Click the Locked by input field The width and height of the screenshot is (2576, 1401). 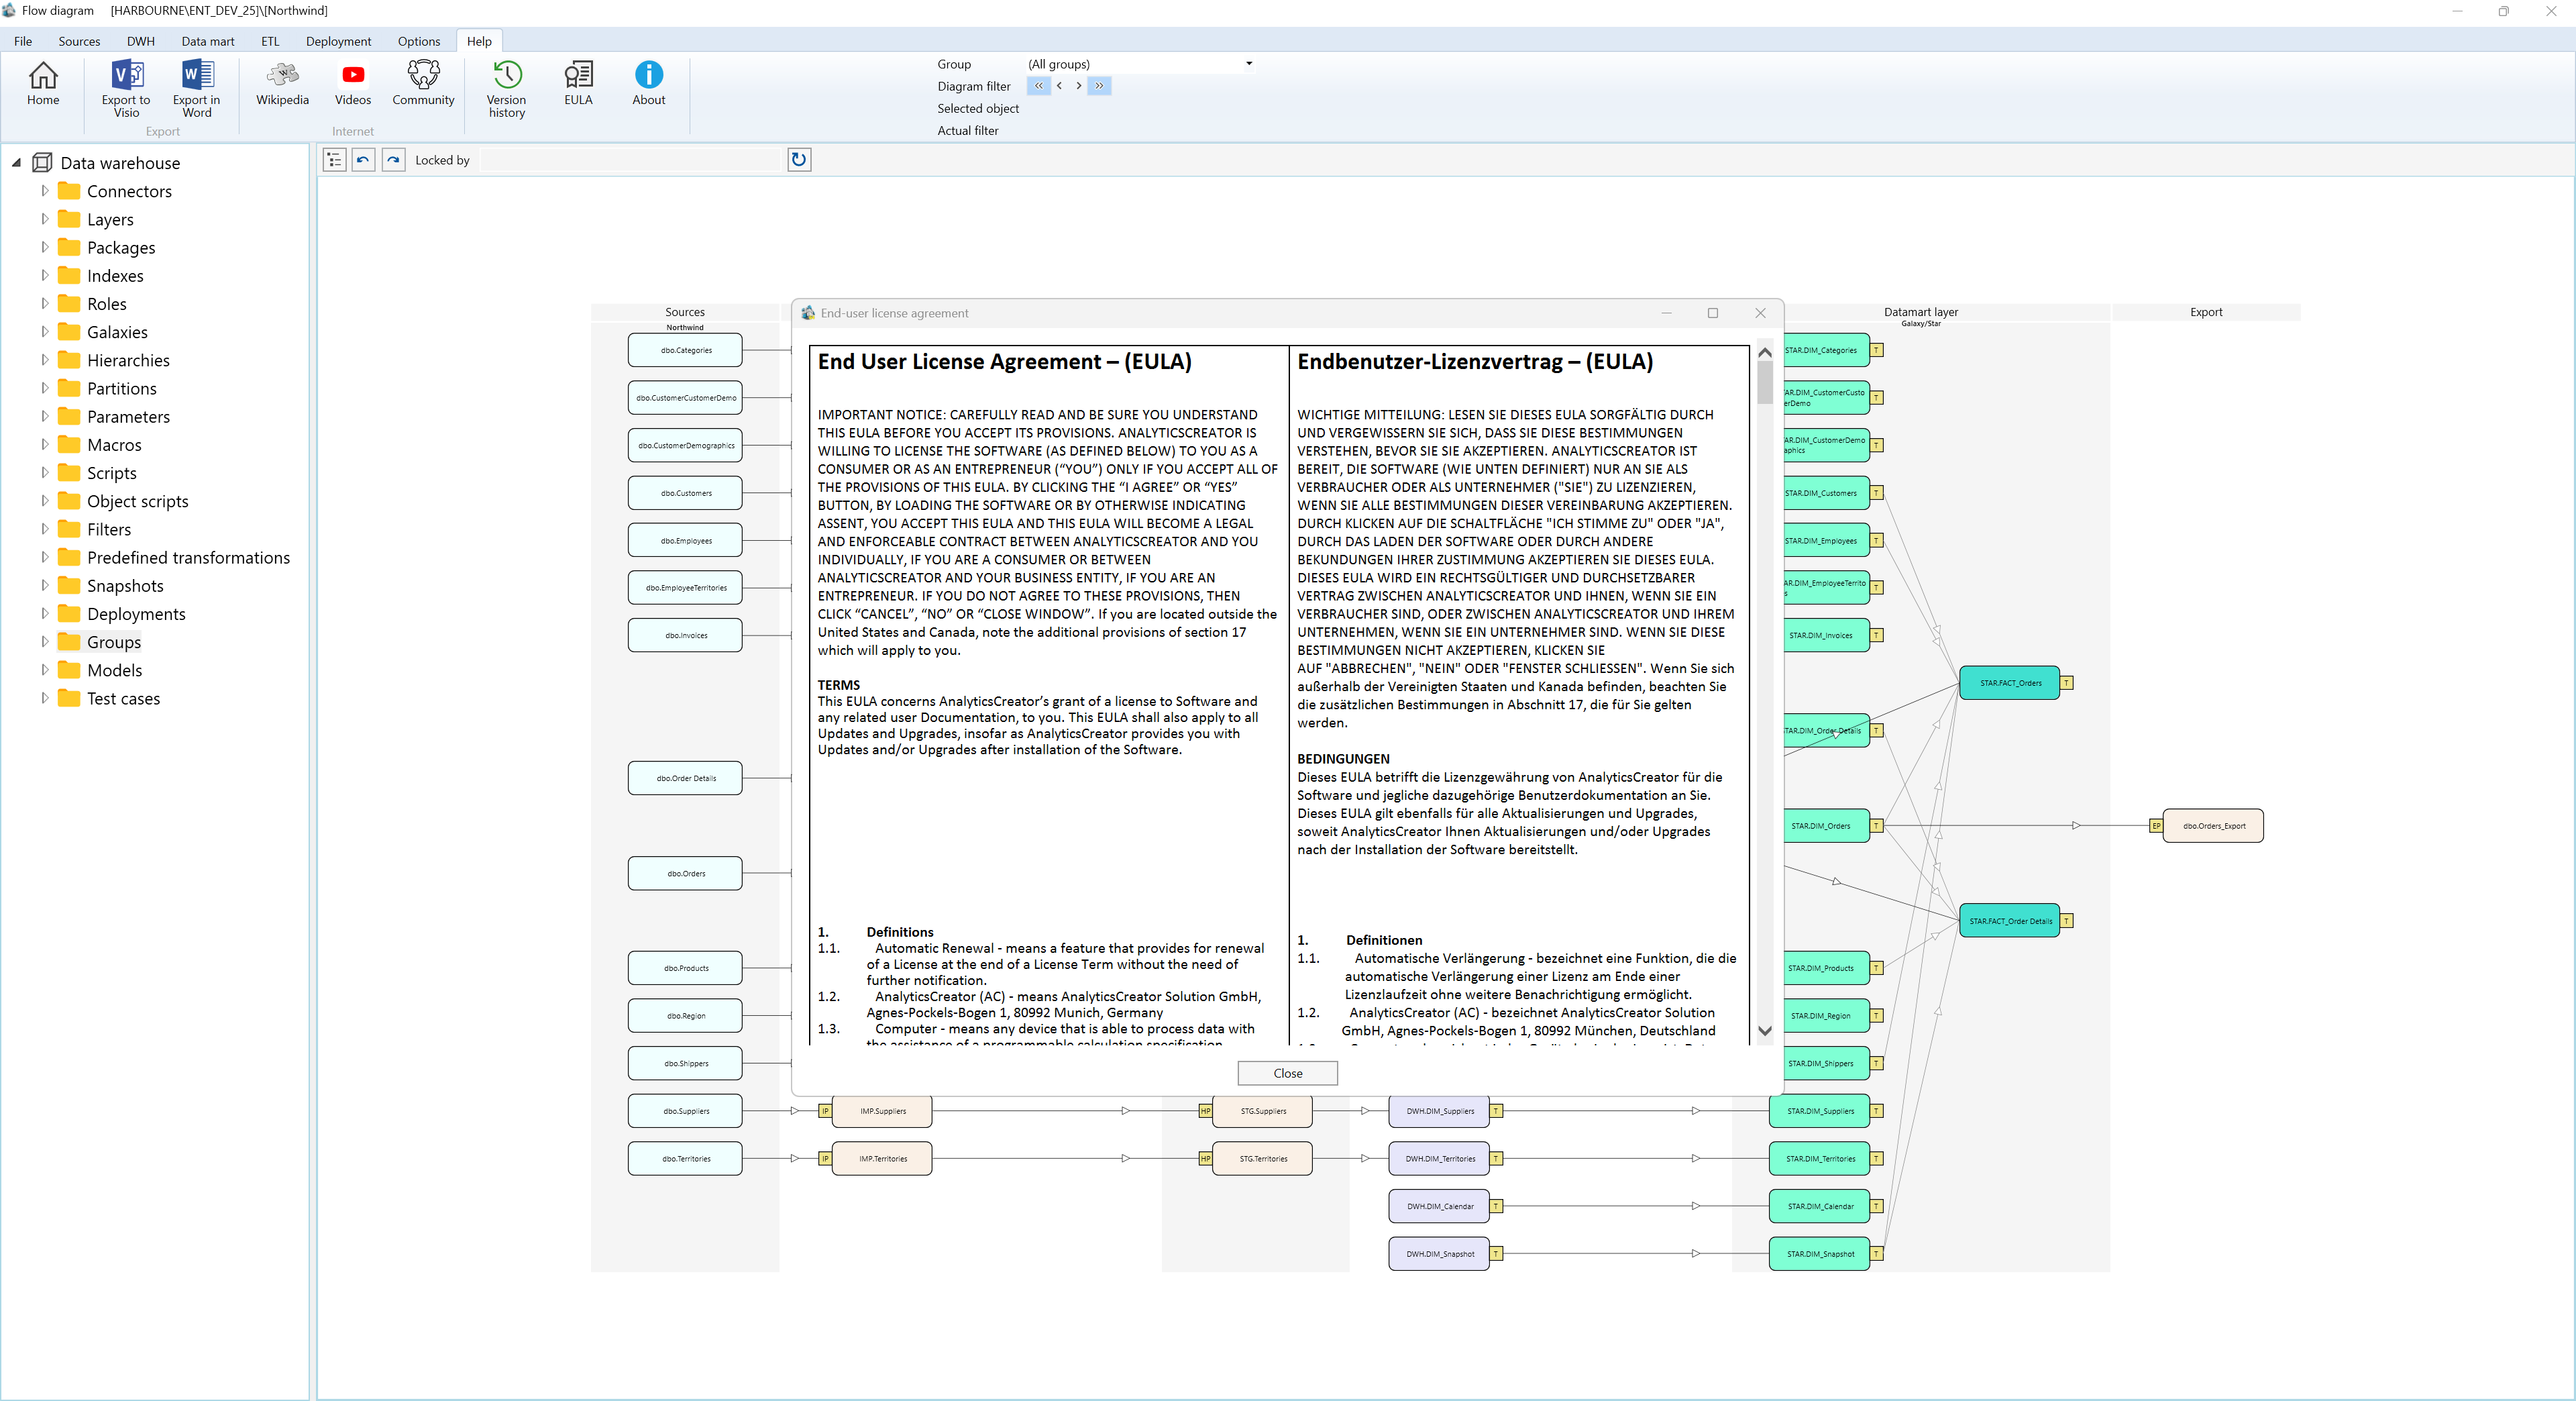[x=630, y=160]
